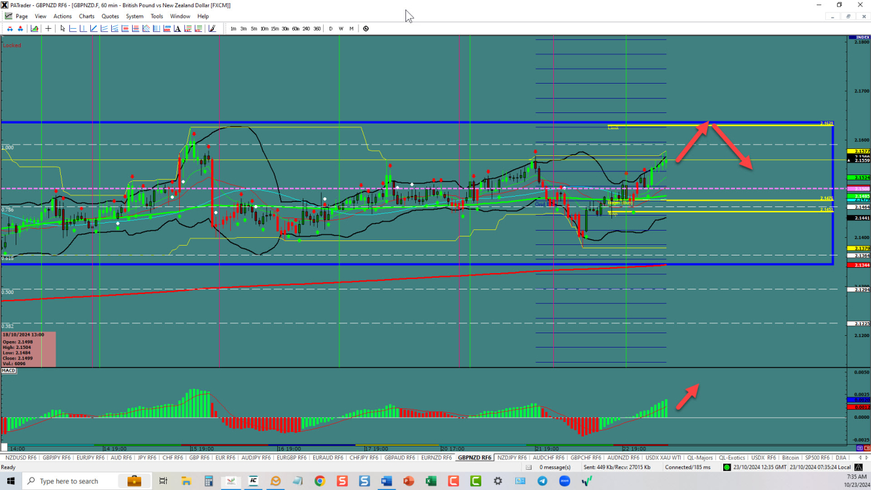
Task: Click the clock icon in timeframe toolbar
Action: (x=366, y=29)
